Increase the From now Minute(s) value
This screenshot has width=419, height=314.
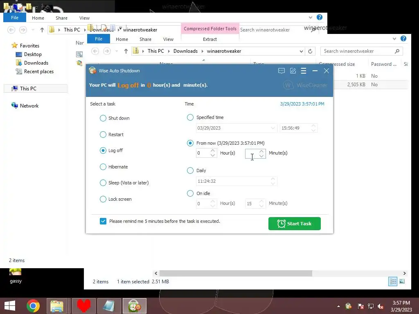[x=261, y=151]
